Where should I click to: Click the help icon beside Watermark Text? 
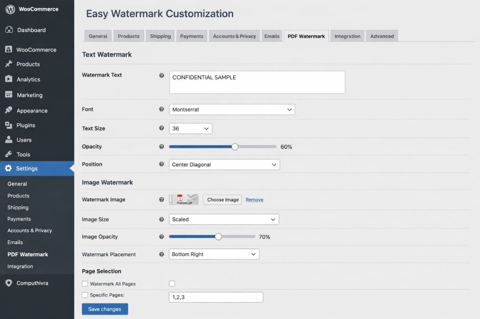[162, 75]
